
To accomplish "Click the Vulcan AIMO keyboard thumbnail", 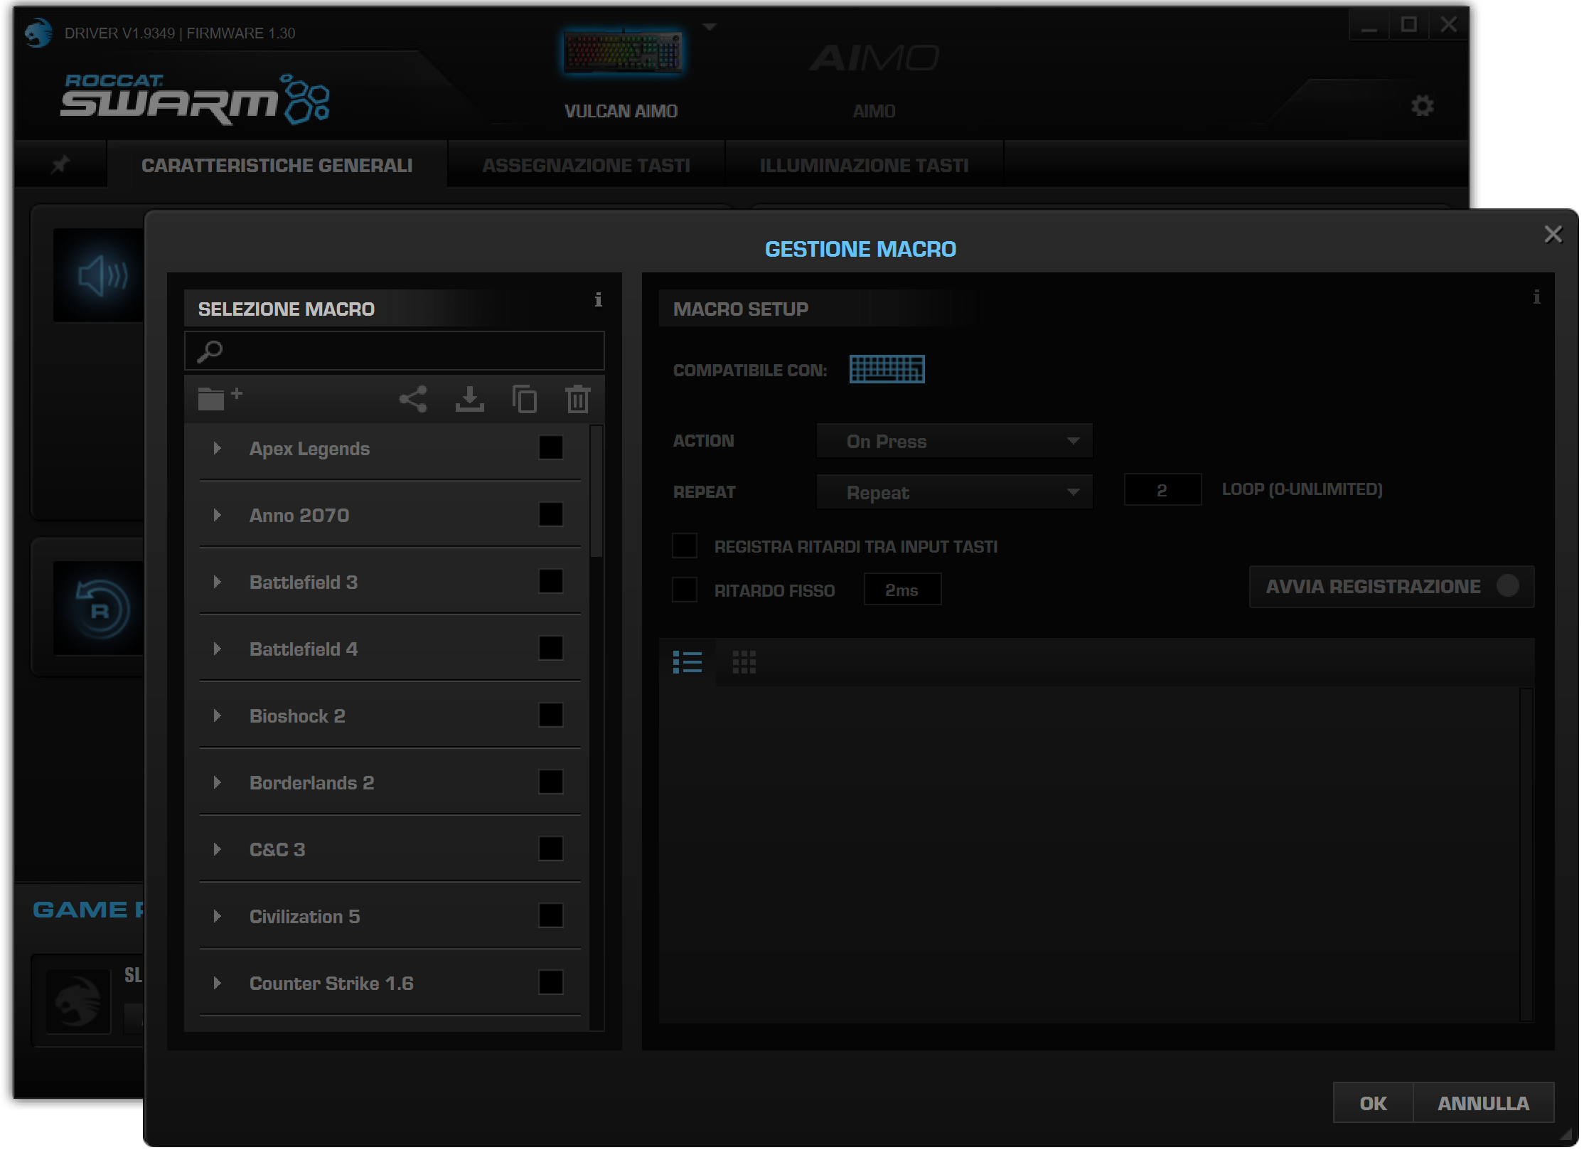I will point(623,52).
